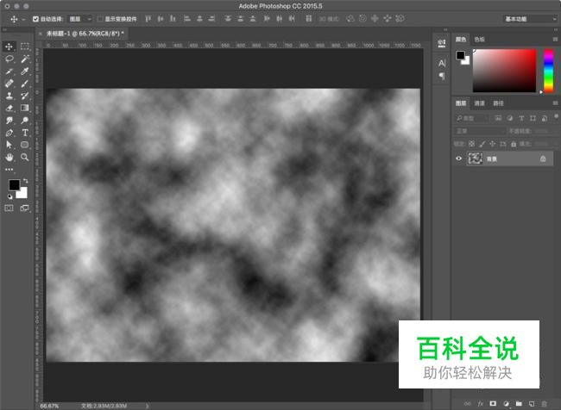Align top edges in the options bar
561x410 pixels.
pyautogui.click(x=148, y=19)
